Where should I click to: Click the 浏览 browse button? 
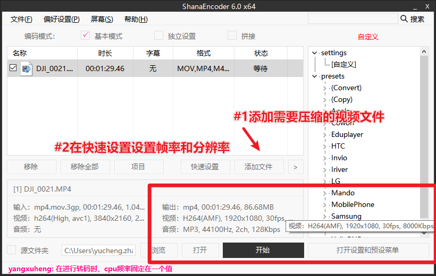click(x=159, y=250)
